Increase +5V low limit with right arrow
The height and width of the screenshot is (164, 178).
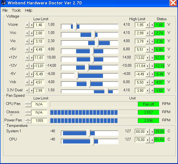[32, 49]
